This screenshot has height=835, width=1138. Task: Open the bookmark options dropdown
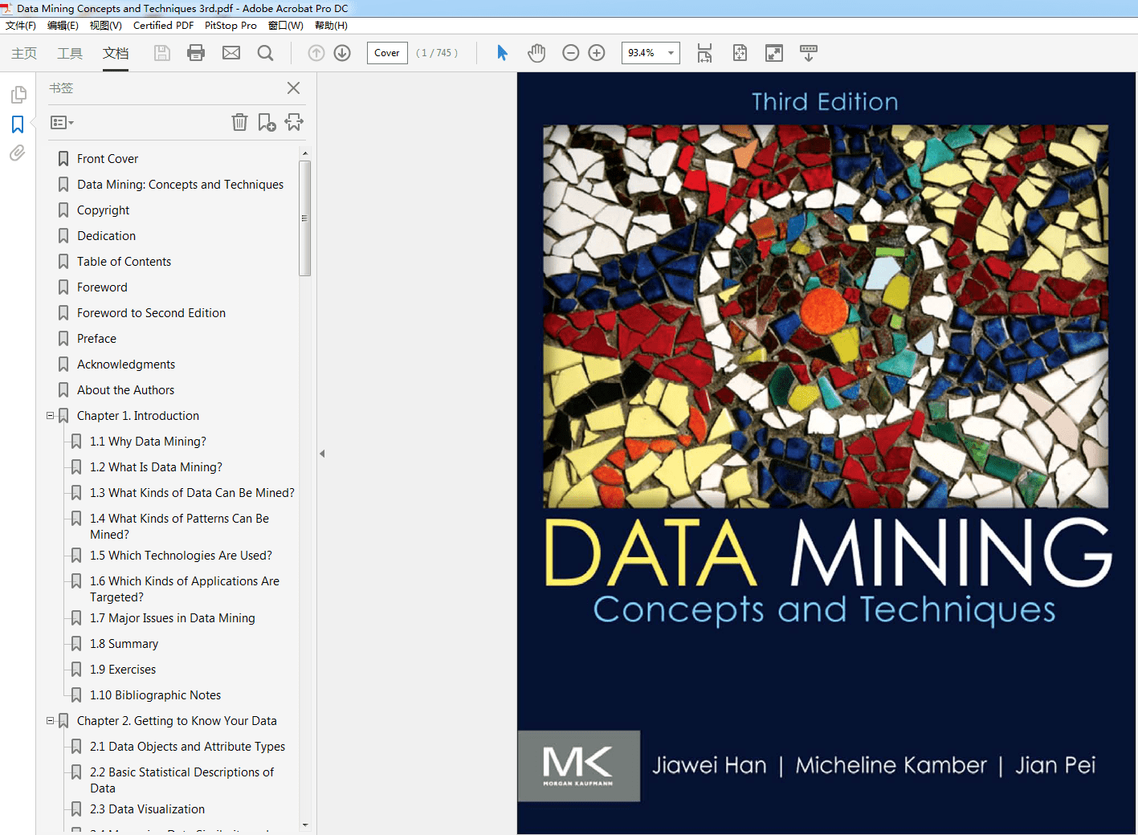[61, 122]
